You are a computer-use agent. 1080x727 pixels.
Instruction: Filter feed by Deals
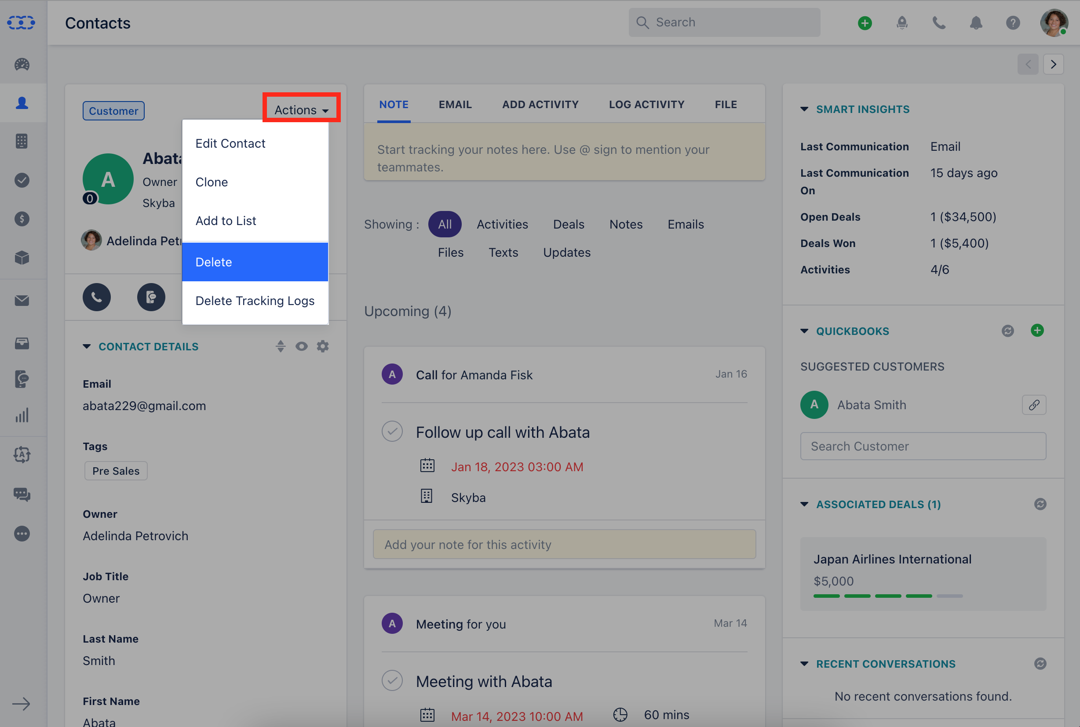pyautogui.click(x=569, y=225)
